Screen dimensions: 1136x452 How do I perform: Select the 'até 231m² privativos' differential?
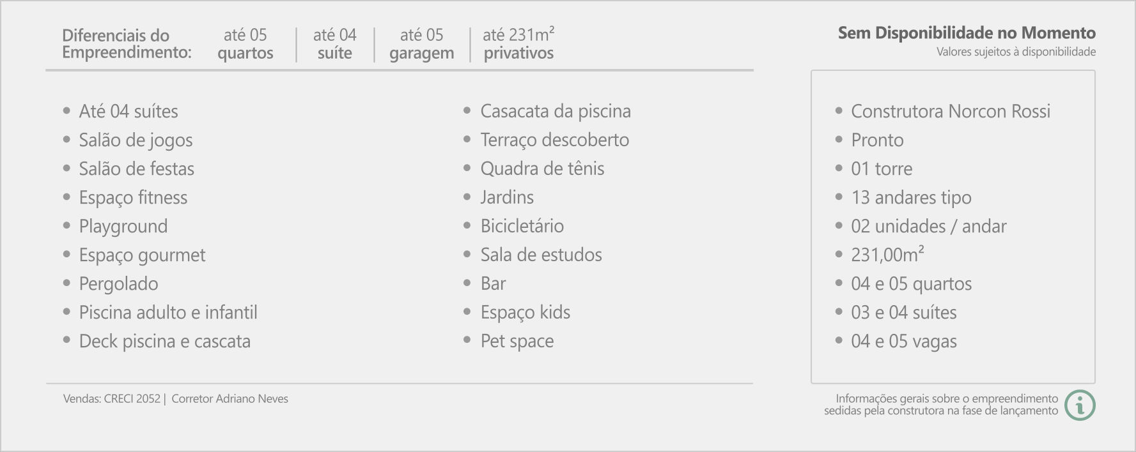point(518,44)
